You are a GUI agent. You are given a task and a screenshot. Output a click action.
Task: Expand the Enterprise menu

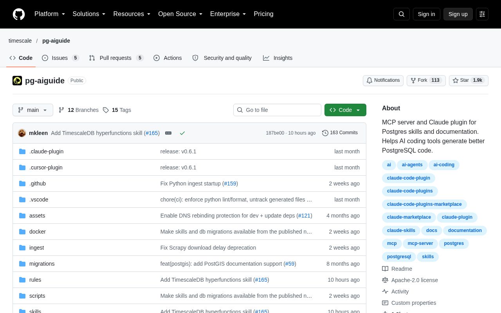tap(228, 14)
